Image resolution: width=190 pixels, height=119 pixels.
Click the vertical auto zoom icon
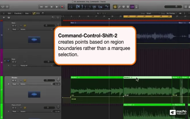click(x=185, y=13)
